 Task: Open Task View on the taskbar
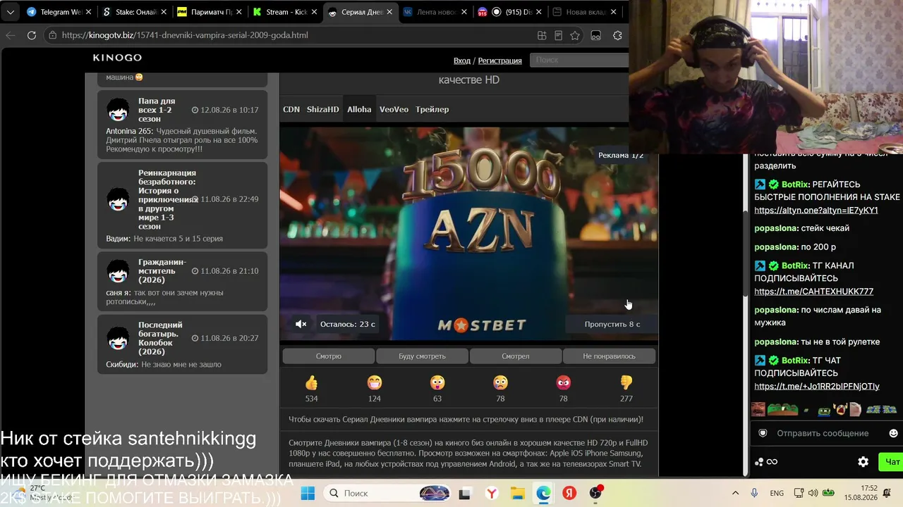[x=464, y=493]
